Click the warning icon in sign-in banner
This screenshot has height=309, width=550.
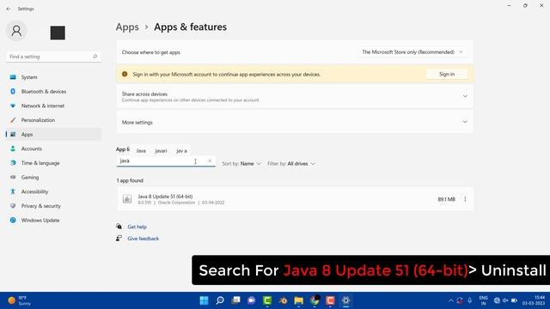(x=125, y=75)
